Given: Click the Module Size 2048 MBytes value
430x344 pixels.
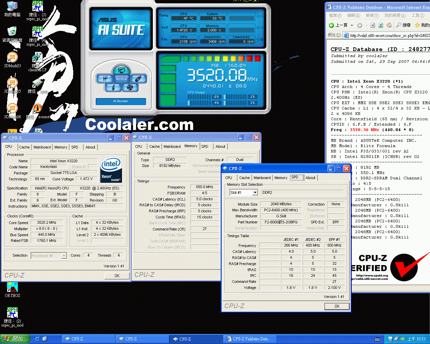Looking at the screenshot, I should point(281,204).
